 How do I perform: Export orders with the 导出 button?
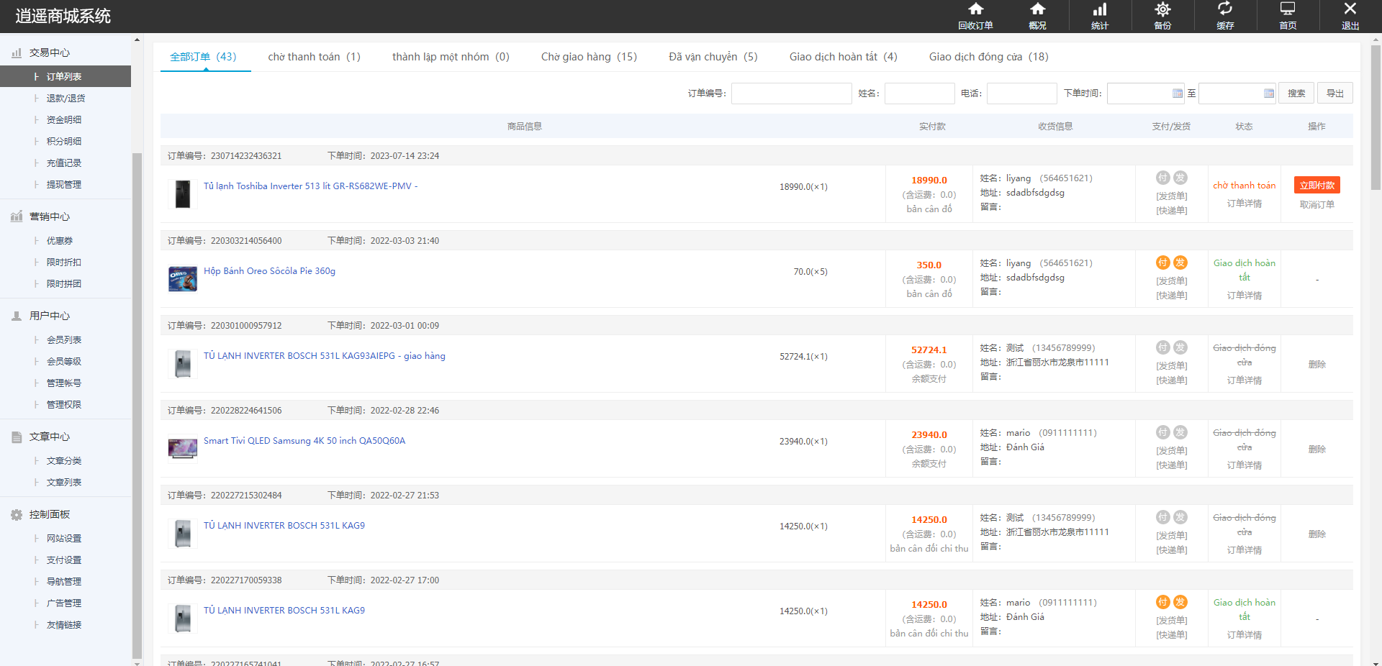1335,93
